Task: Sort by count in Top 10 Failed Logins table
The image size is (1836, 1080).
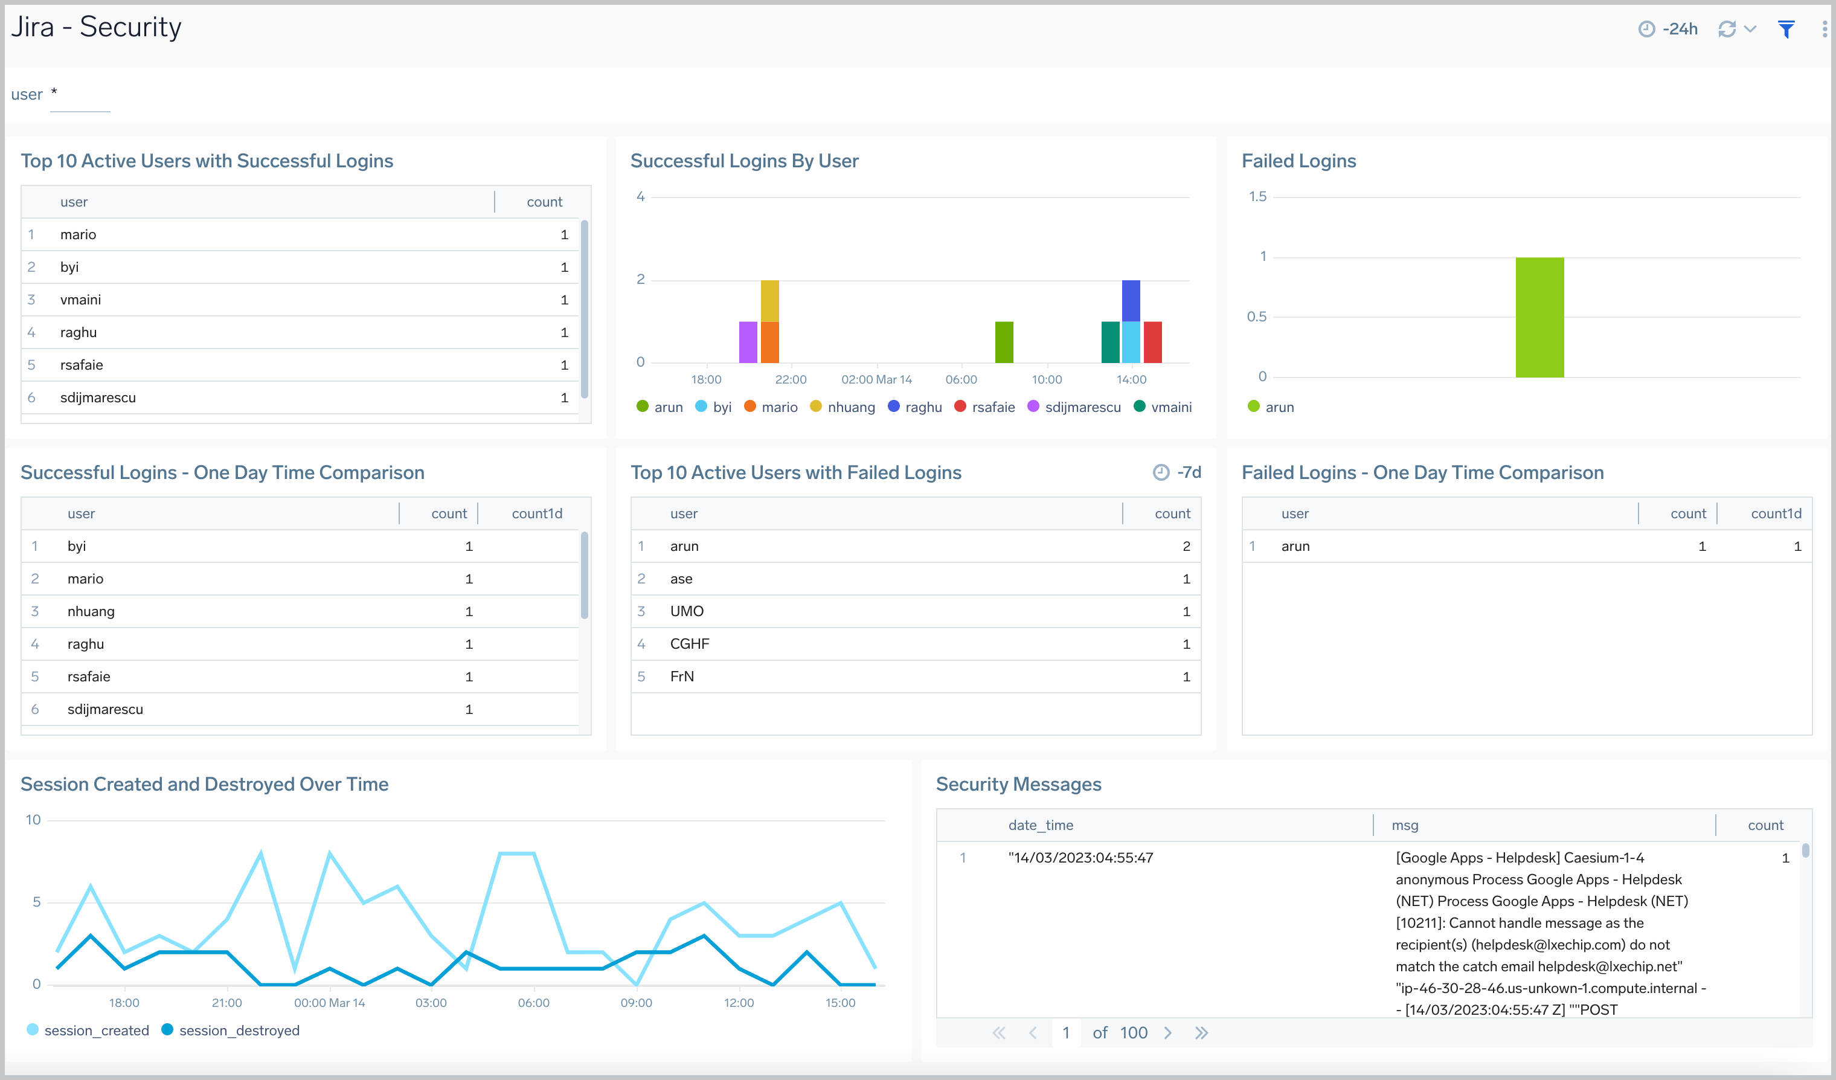Action: (x=1172, y=513)
